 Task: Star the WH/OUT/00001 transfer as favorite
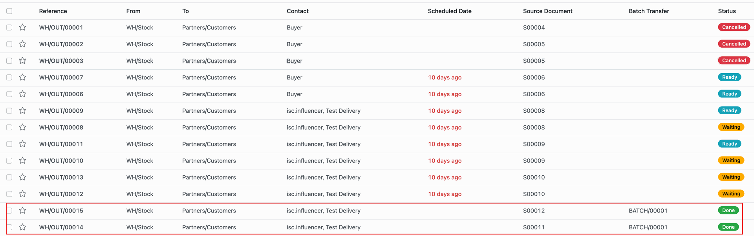(23, 27)
